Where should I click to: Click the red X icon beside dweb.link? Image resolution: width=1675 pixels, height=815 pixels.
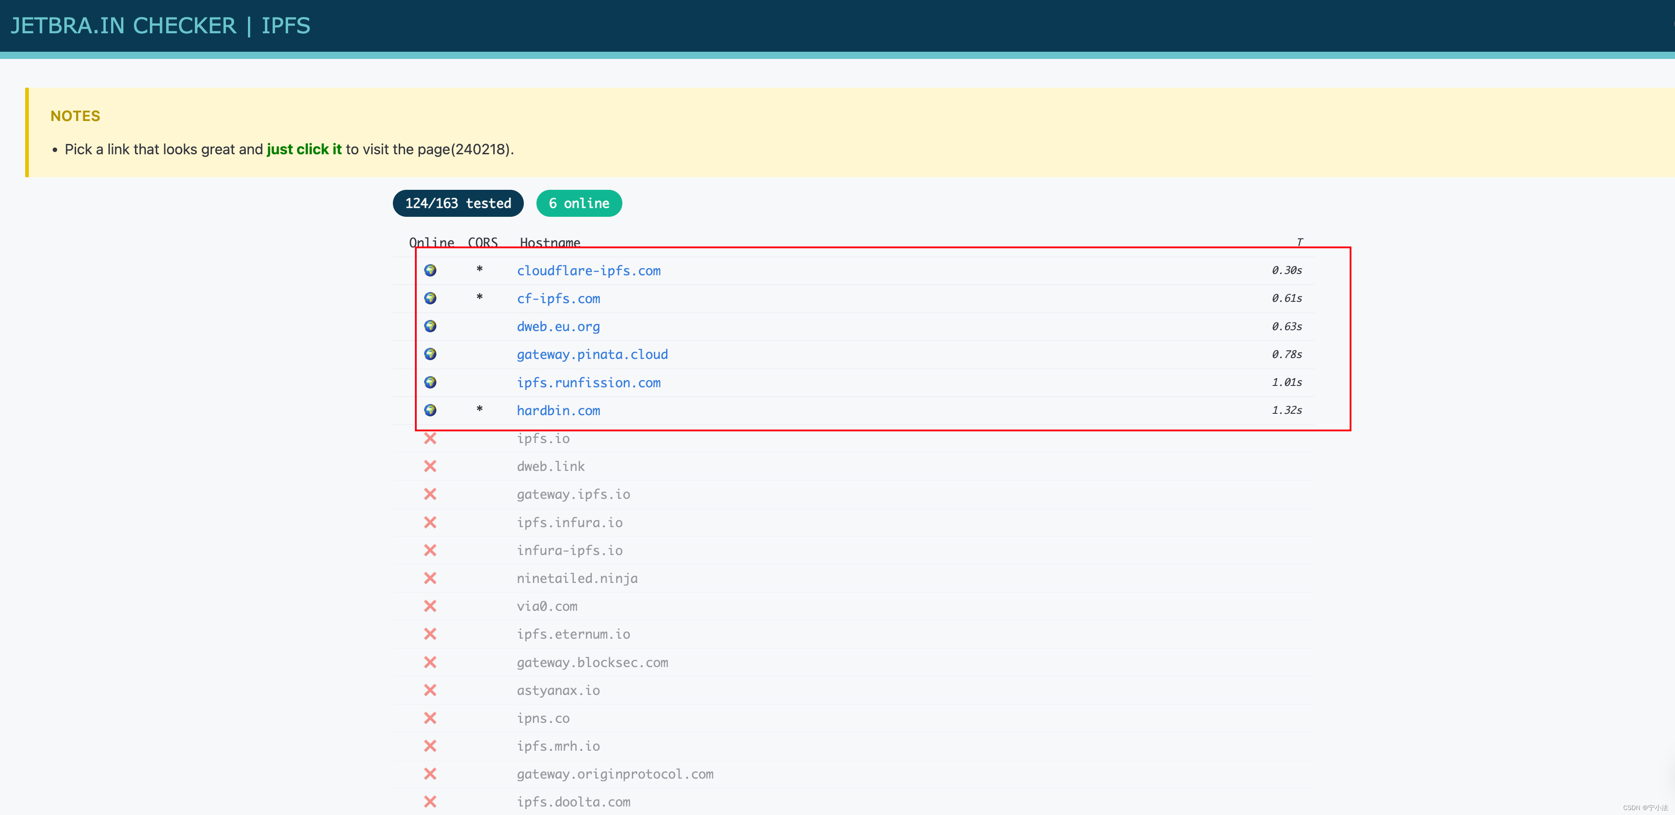click(431, 466)
